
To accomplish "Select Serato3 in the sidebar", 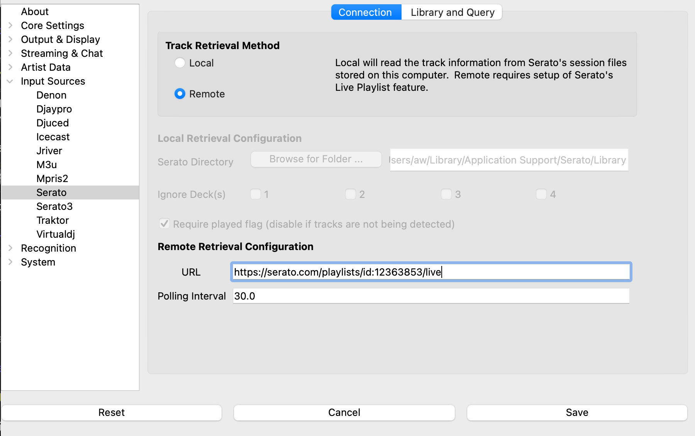I will click(x=54, y=206).
